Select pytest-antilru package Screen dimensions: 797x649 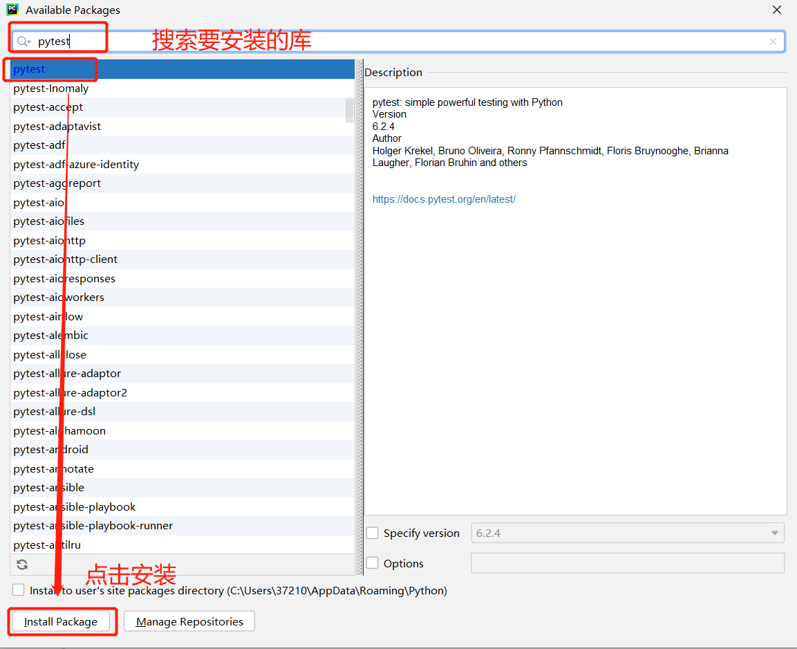pyautogui.click(x=182, y=545)
